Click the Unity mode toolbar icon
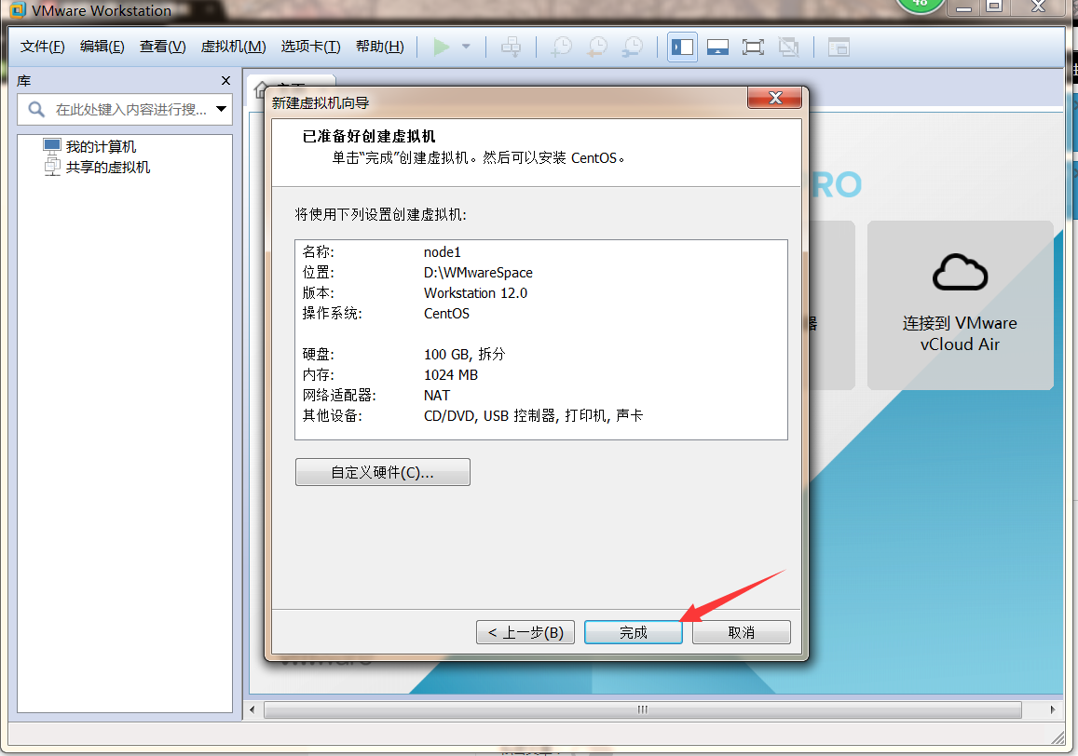The image size is (1078, 756). coord(788,47)
